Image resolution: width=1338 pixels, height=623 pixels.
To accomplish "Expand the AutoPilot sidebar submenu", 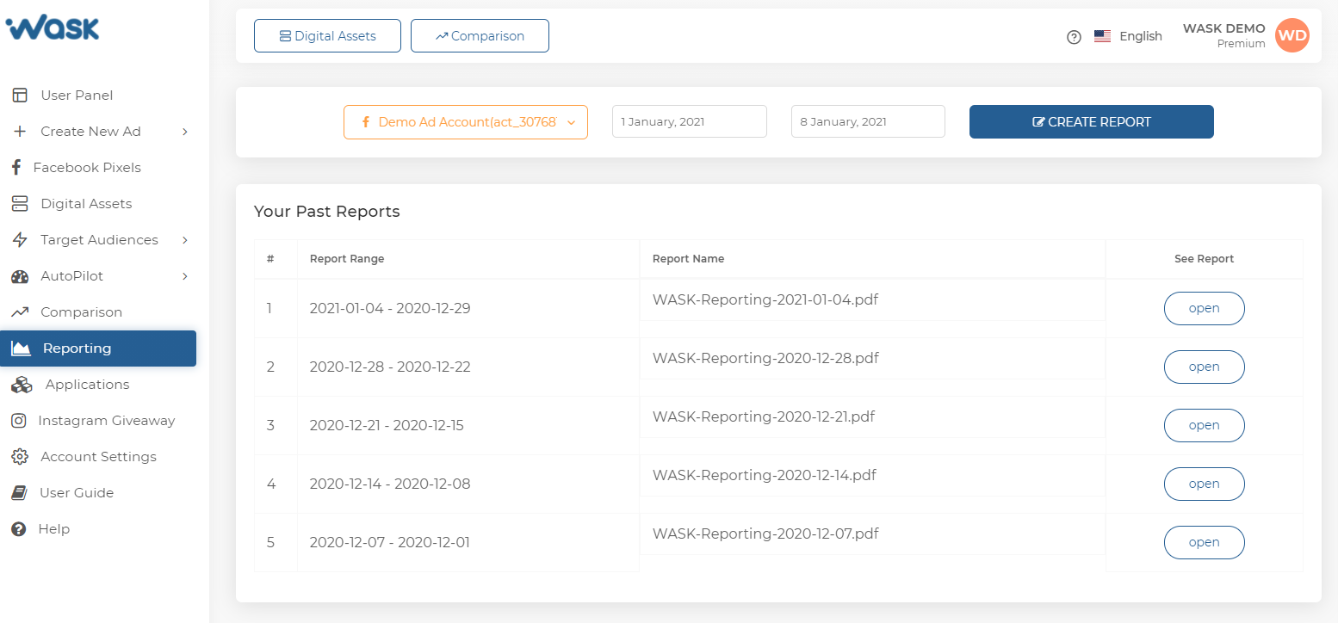I will click(184, 275).
